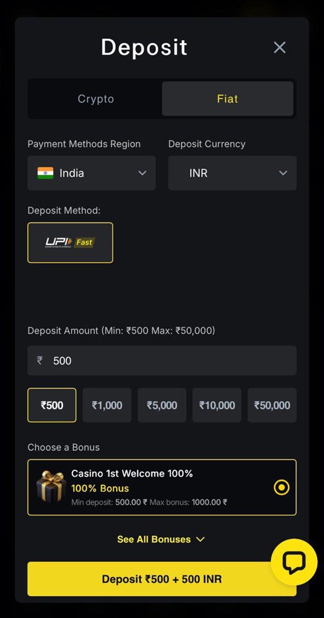Screen dimensions: 324x618
Task: Deselect the active bonus radio
Action: (x=282, y=488)
